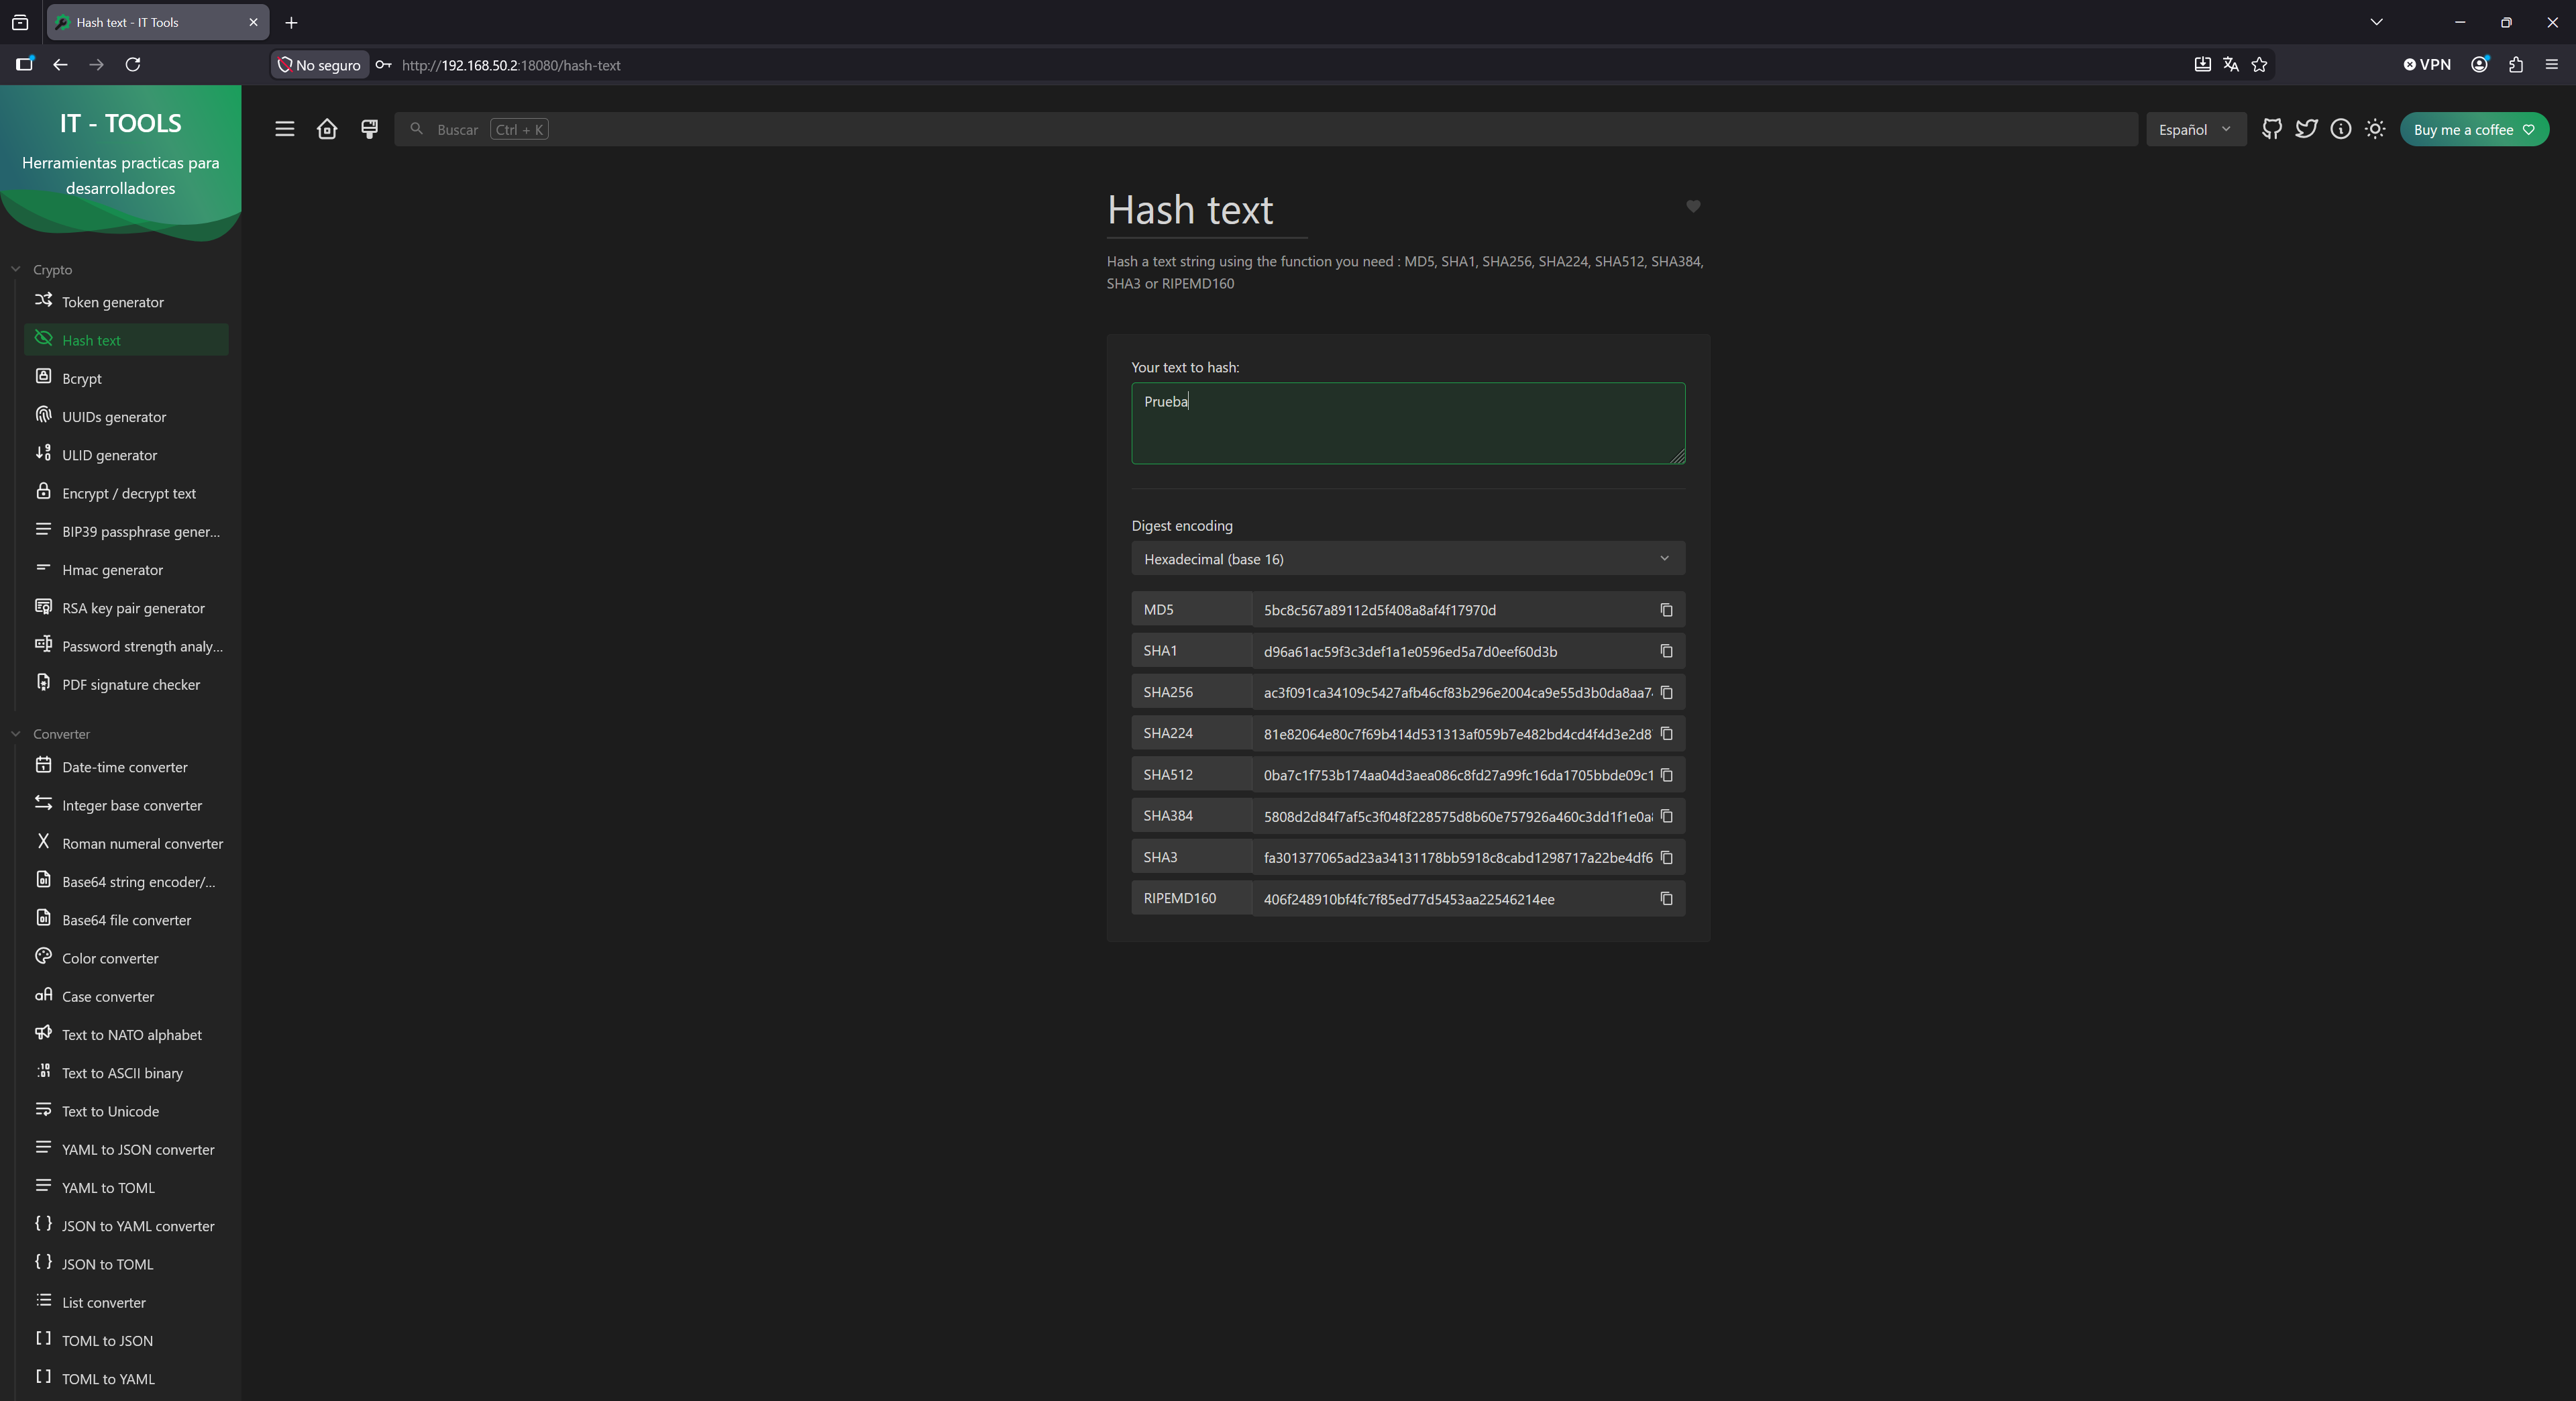The width and height of the screenshot is (2576, 1401).
Task: Open ULID generator tool
Action: pos(126,455)
